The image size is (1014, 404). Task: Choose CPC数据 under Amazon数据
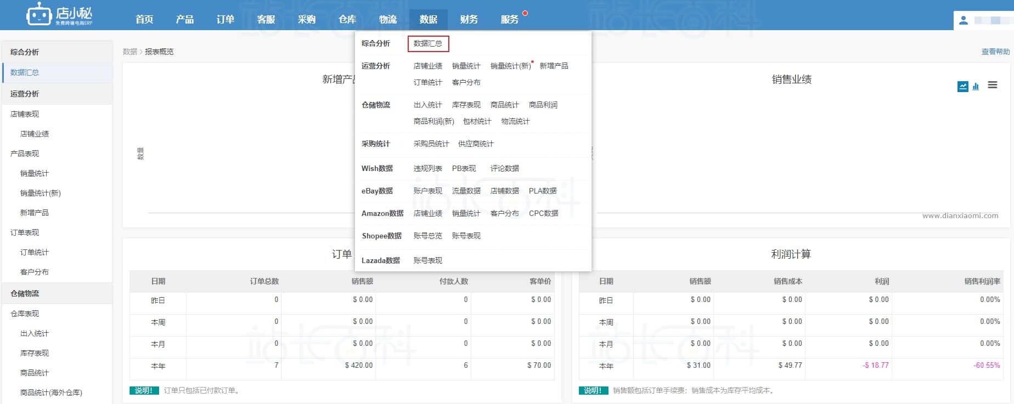coord(543,213)
